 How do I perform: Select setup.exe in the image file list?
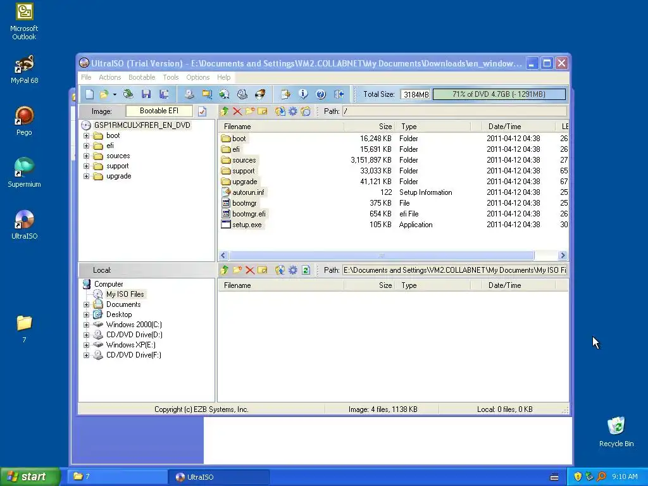(x=247, y=225)
